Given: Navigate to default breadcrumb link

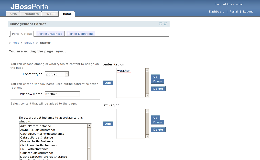Looking at the screenshot, I should (x=29, y=43).
